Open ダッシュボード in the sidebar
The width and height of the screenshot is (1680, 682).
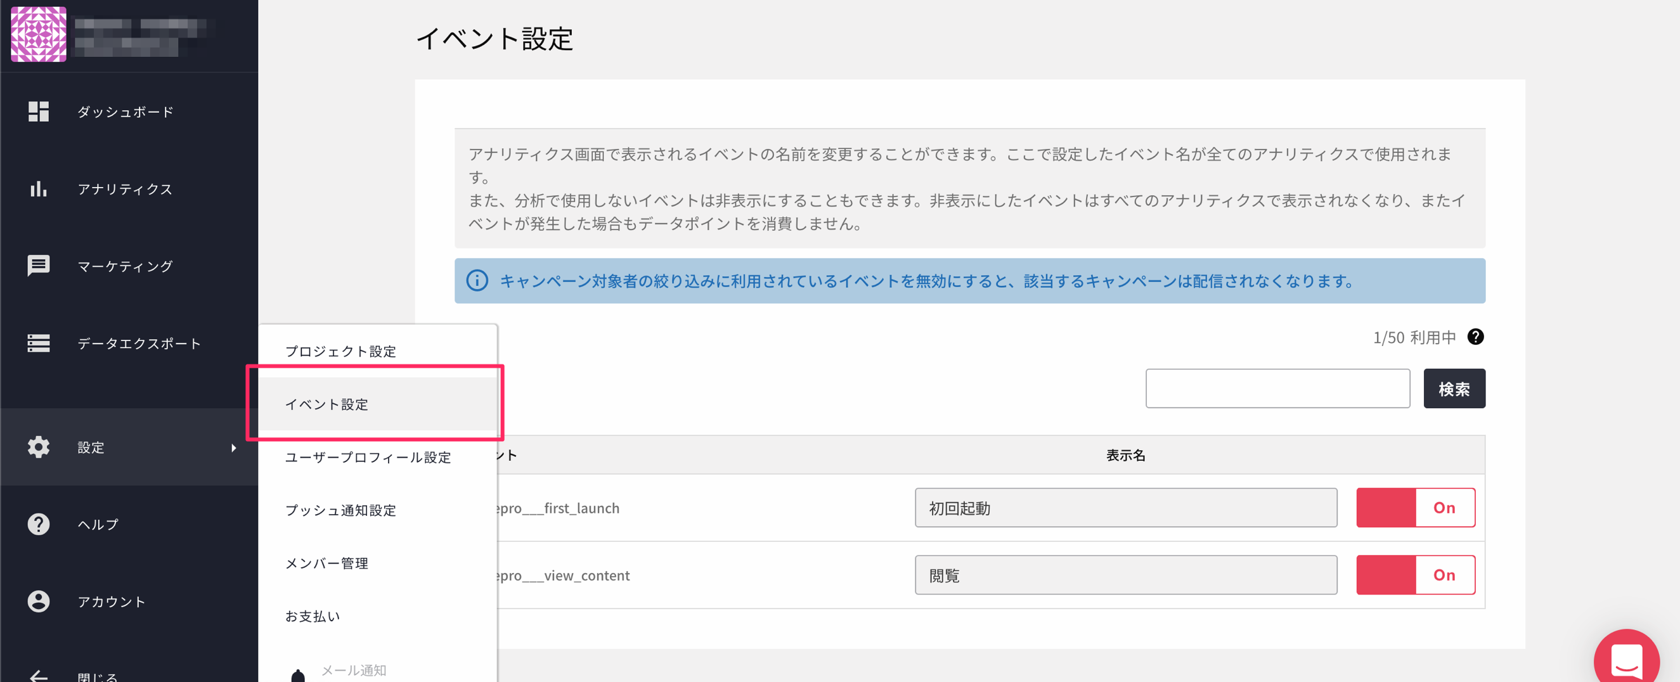(x=129, y=112)
